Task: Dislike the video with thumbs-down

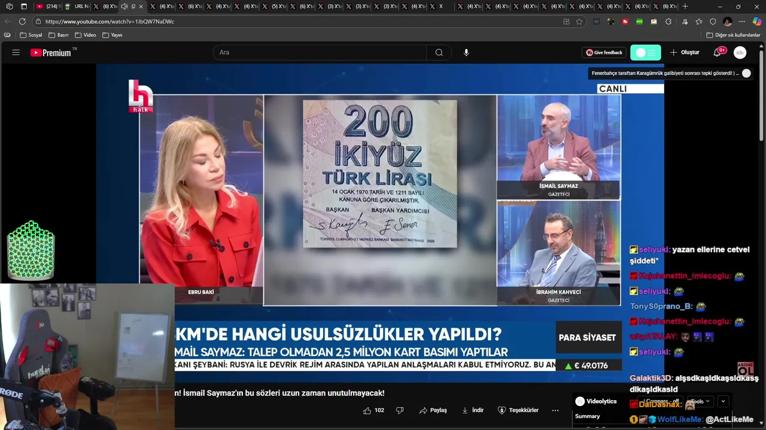Action: click(400, 410)
